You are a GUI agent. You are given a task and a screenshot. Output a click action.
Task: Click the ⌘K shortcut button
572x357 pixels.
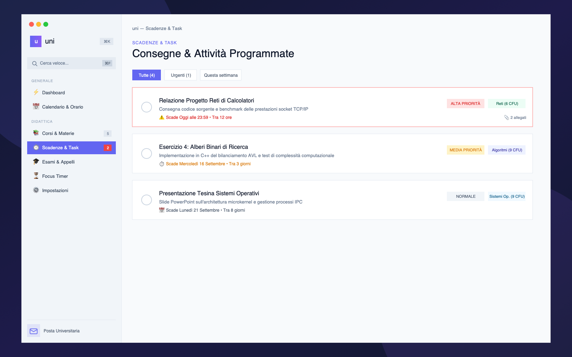[107, 41]
